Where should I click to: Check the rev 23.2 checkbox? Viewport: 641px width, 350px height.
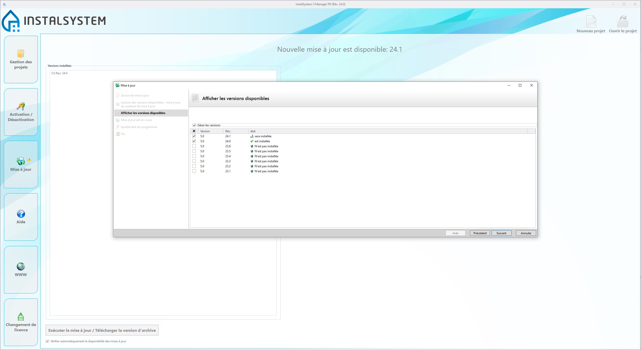click(194, 166)
